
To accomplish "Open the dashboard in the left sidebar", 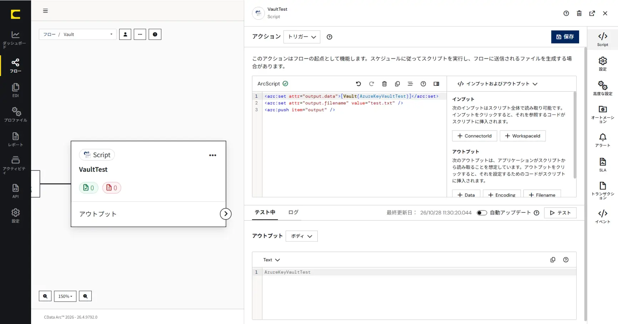I will click(15, 40).
